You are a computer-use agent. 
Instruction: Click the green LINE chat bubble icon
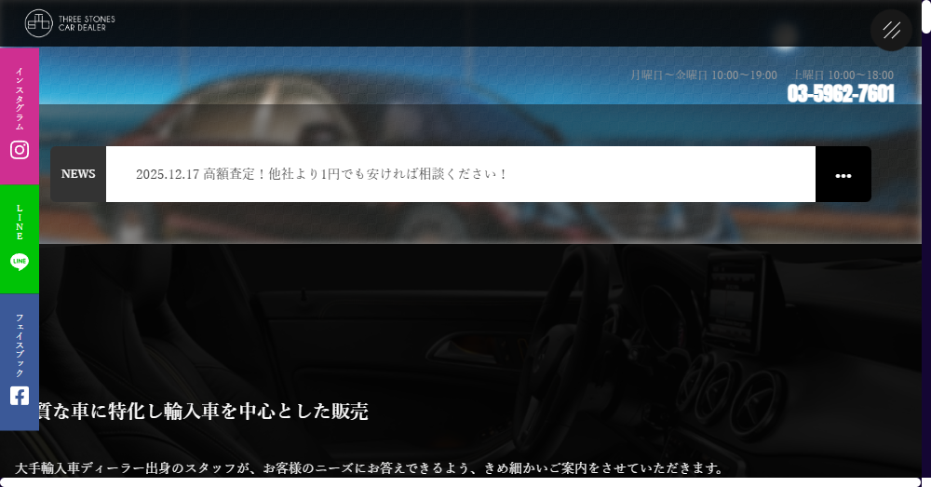[x=20, y=262]
